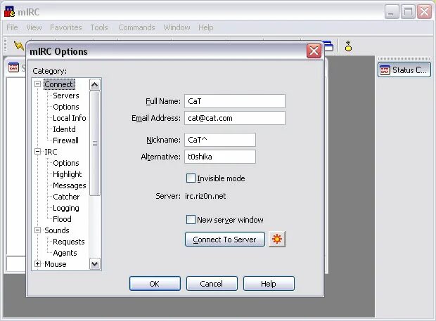Viewport: 436px width, 321px height.
Task: Click the Cancel button
Action: click(x=212, y=284)
